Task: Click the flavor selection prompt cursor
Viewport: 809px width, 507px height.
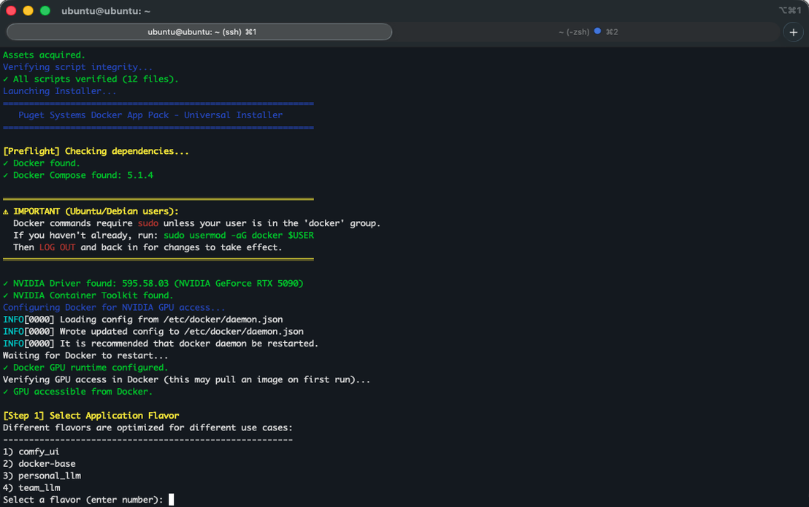Action: (x=172, y=499)
